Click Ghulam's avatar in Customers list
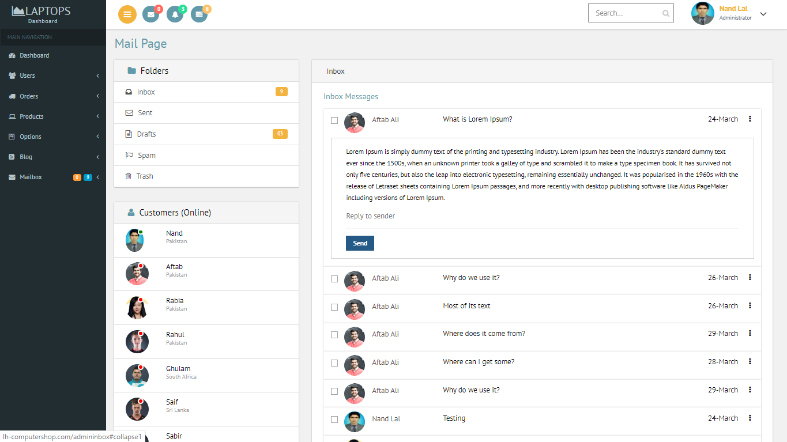Viewport: 787px width, 442px height. 137,376
